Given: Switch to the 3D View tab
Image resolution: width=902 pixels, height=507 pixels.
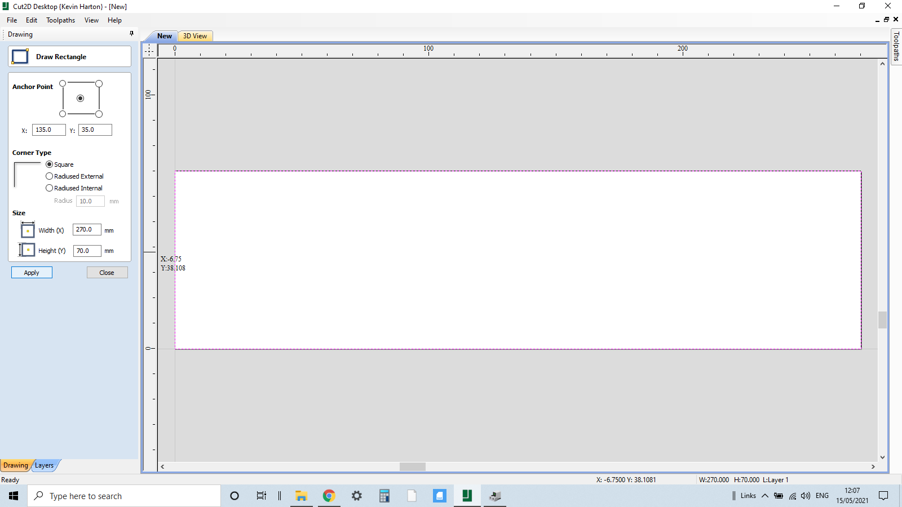Looking at the screenshot, I should tap(195, 36).
